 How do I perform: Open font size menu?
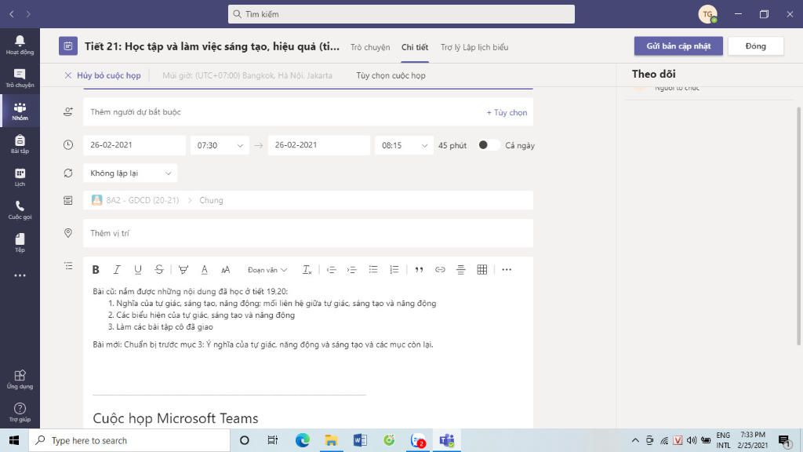225,270
